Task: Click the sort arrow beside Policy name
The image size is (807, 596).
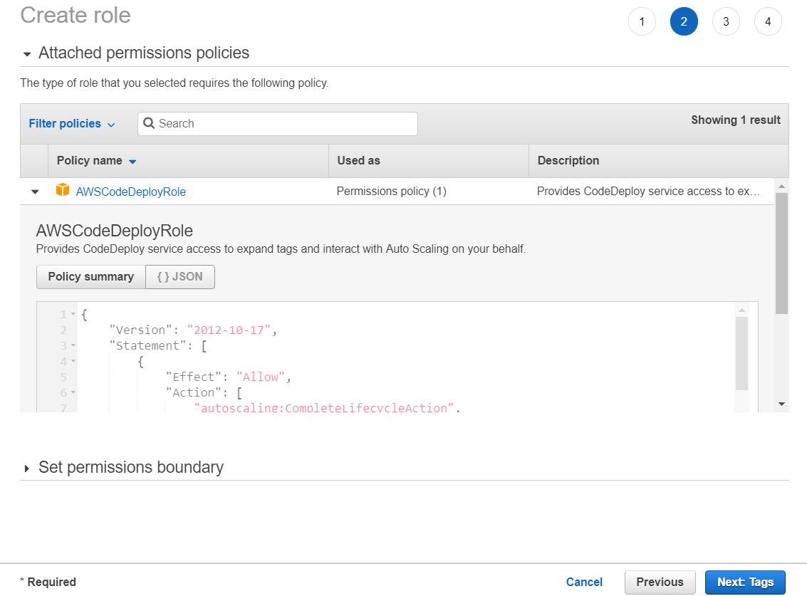Action: pos(132,161)
